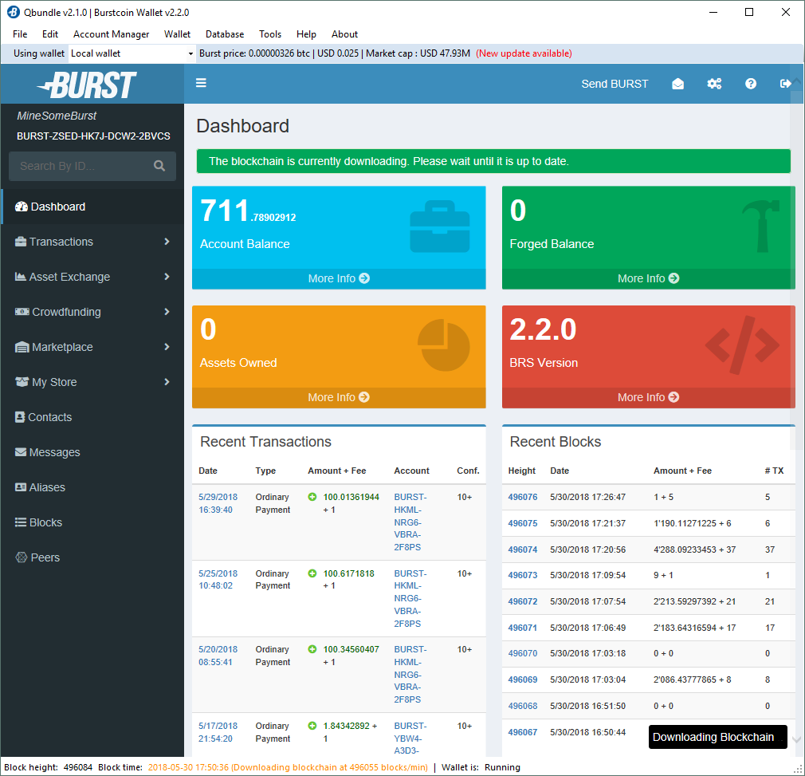Click the code icon on BRS Version card

(742, 345)
